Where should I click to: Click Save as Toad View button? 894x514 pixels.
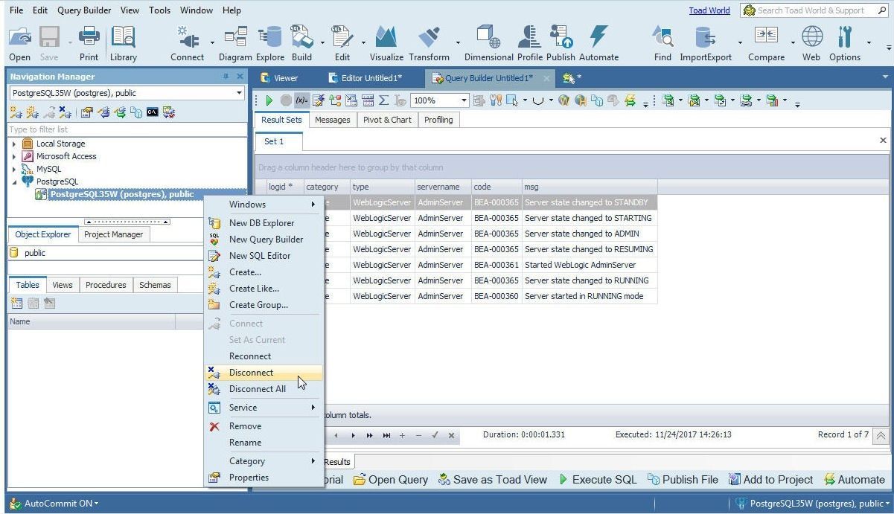pos(492,480)
